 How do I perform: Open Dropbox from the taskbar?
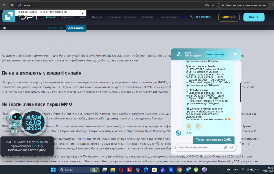click(171, 170)
